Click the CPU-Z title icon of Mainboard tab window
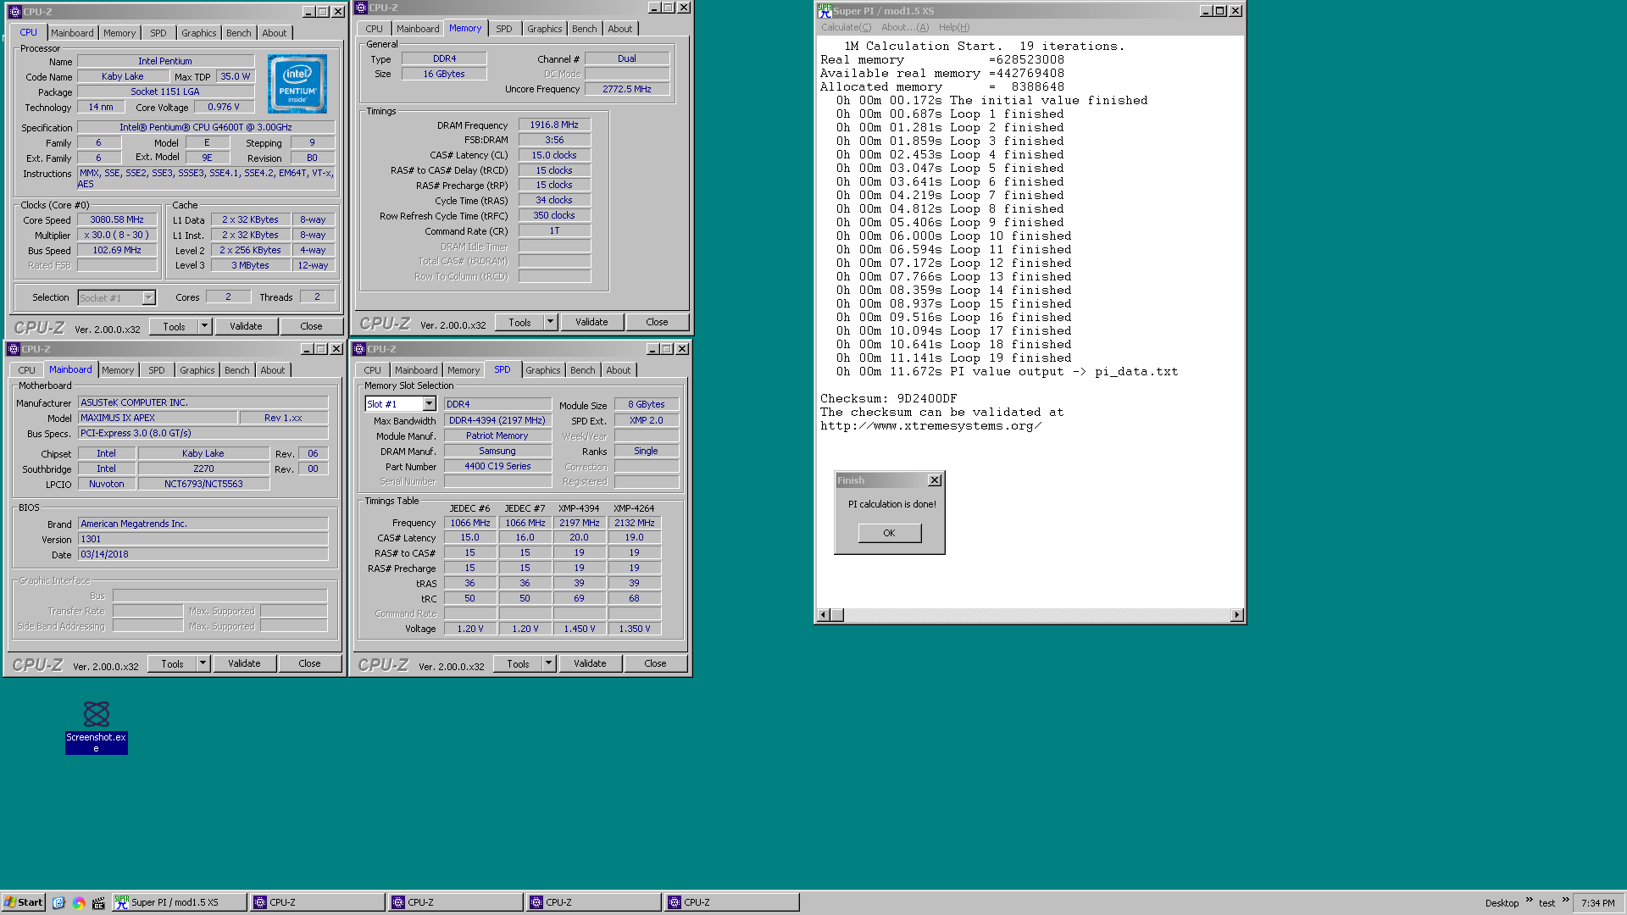Screen dimensions: 1627x915 [x=13, y=349]
